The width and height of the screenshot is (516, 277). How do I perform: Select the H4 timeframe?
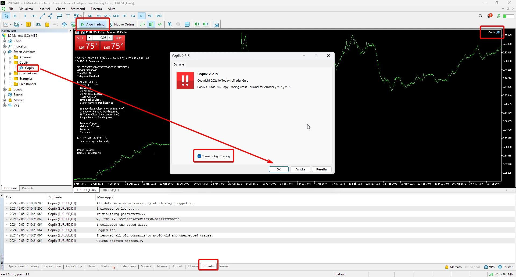(133, 16)
